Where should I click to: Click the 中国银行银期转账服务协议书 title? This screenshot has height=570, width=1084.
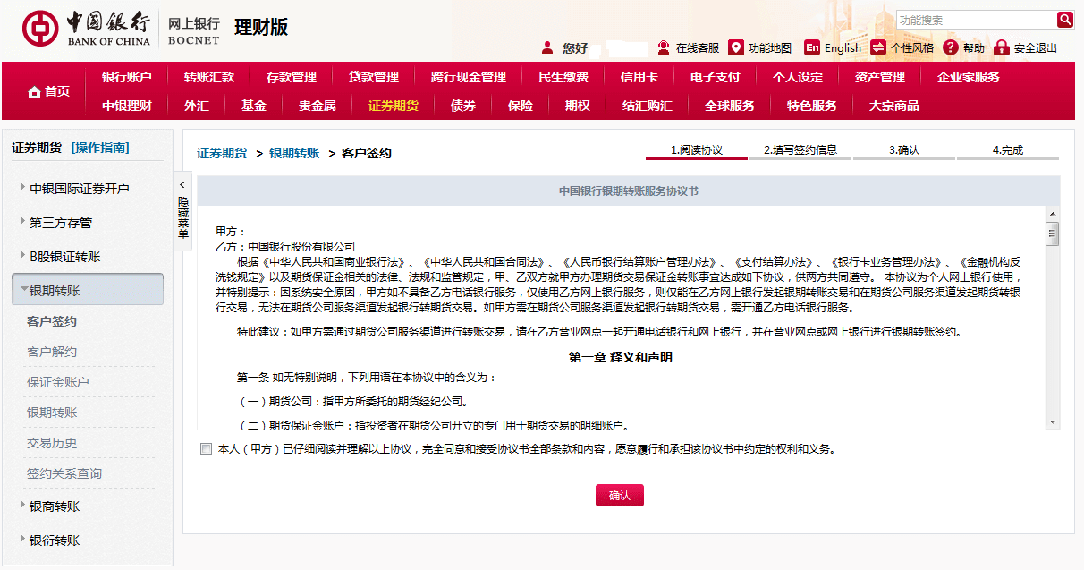[x=629, y=191]
